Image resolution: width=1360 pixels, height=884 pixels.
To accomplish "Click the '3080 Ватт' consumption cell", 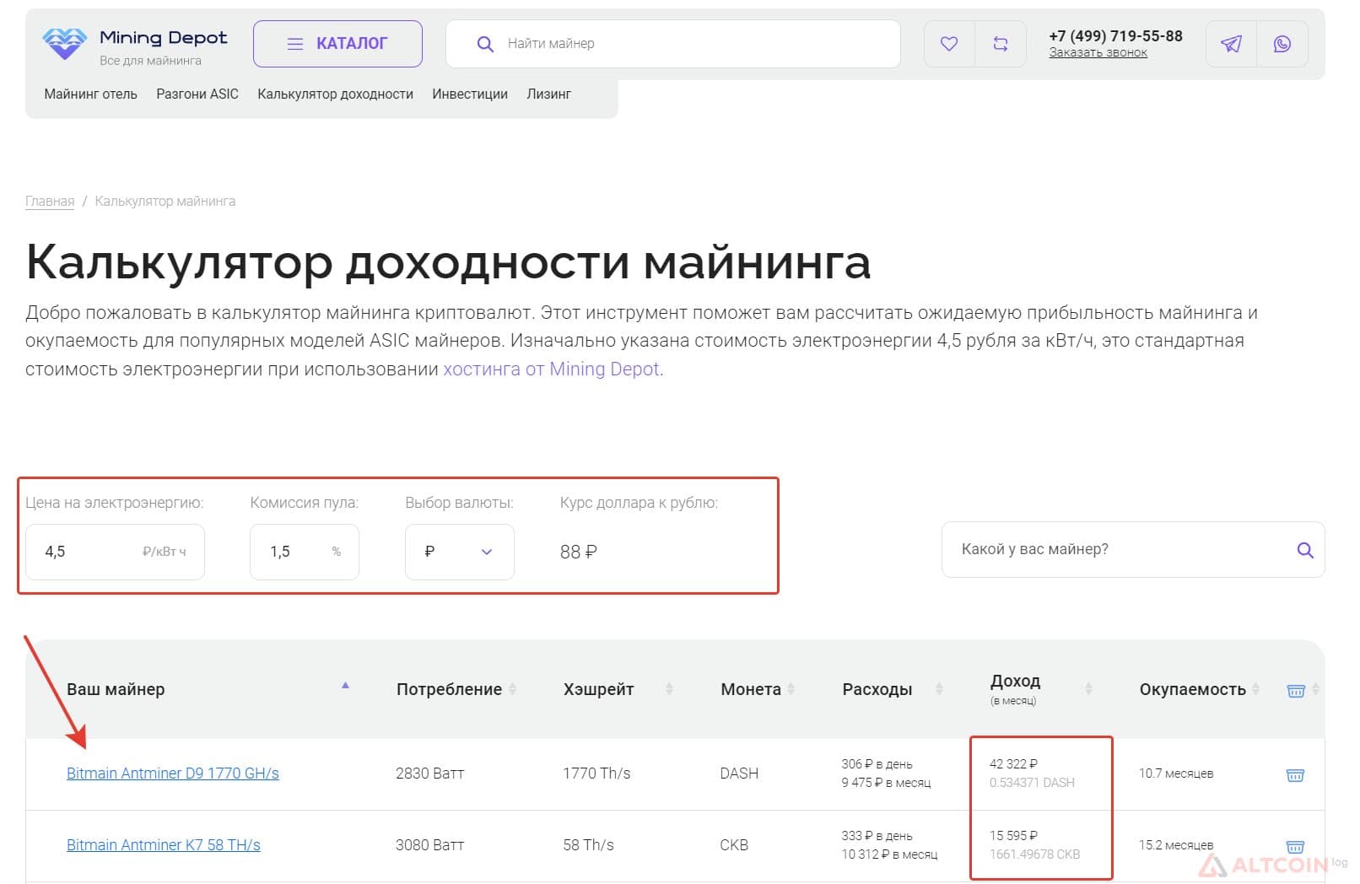I will tap(429, 845).
